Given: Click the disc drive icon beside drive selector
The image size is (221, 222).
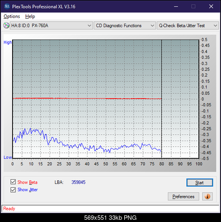Looking at the screenshot, I should click(6, 25).
